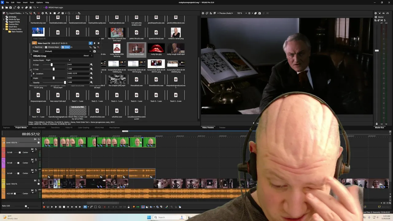
Task: Open the overlays grid dropdown arrow
Action: [252, 13]
